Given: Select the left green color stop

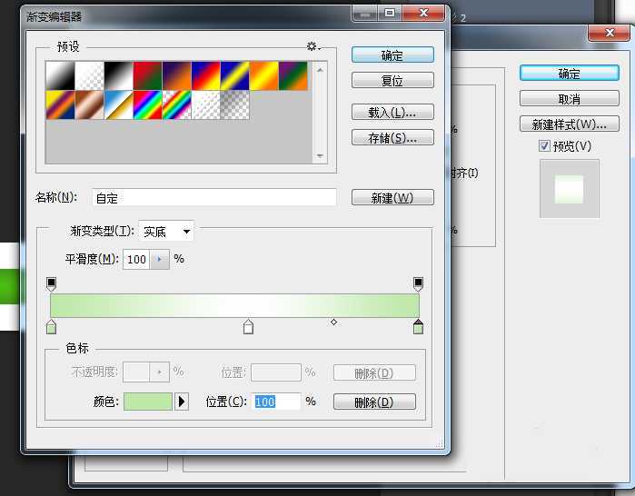Looking at the screenshot, I should click(x=51, y=327).
